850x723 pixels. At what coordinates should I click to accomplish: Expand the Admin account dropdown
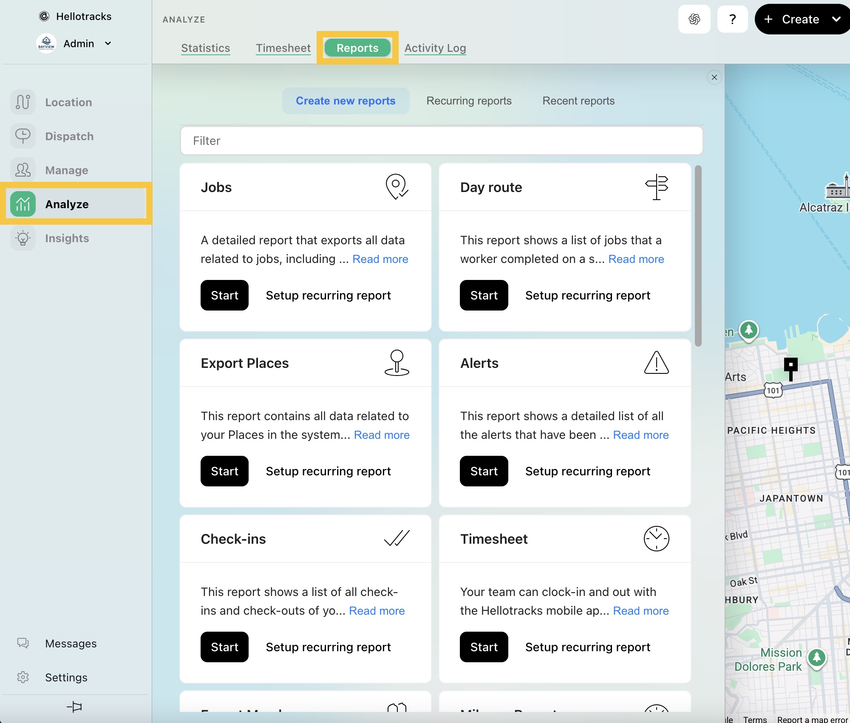108,44
